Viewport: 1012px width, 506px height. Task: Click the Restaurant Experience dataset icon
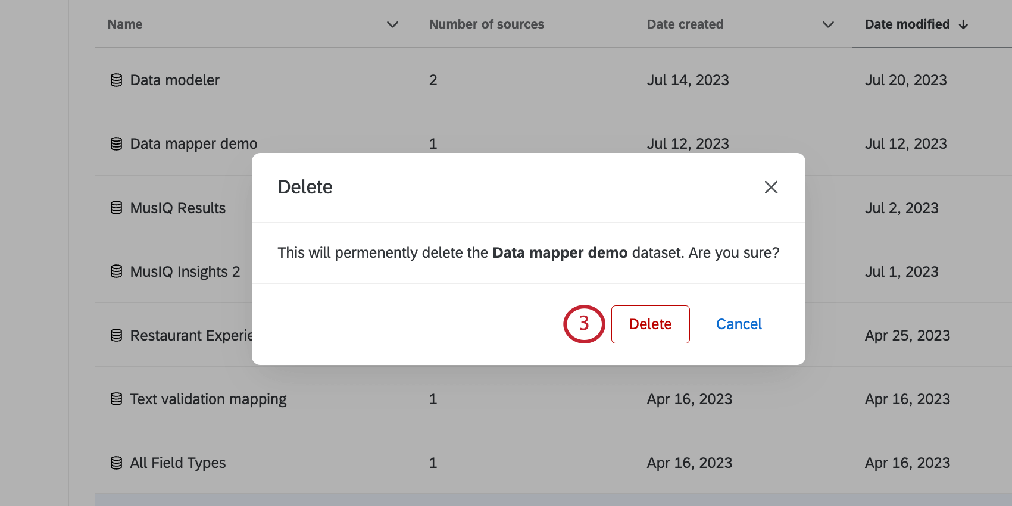point(117,335)
